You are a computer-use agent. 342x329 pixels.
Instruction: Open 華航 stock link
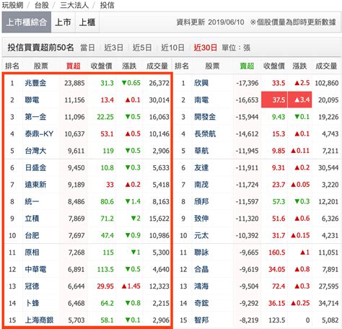coord(201,151)
